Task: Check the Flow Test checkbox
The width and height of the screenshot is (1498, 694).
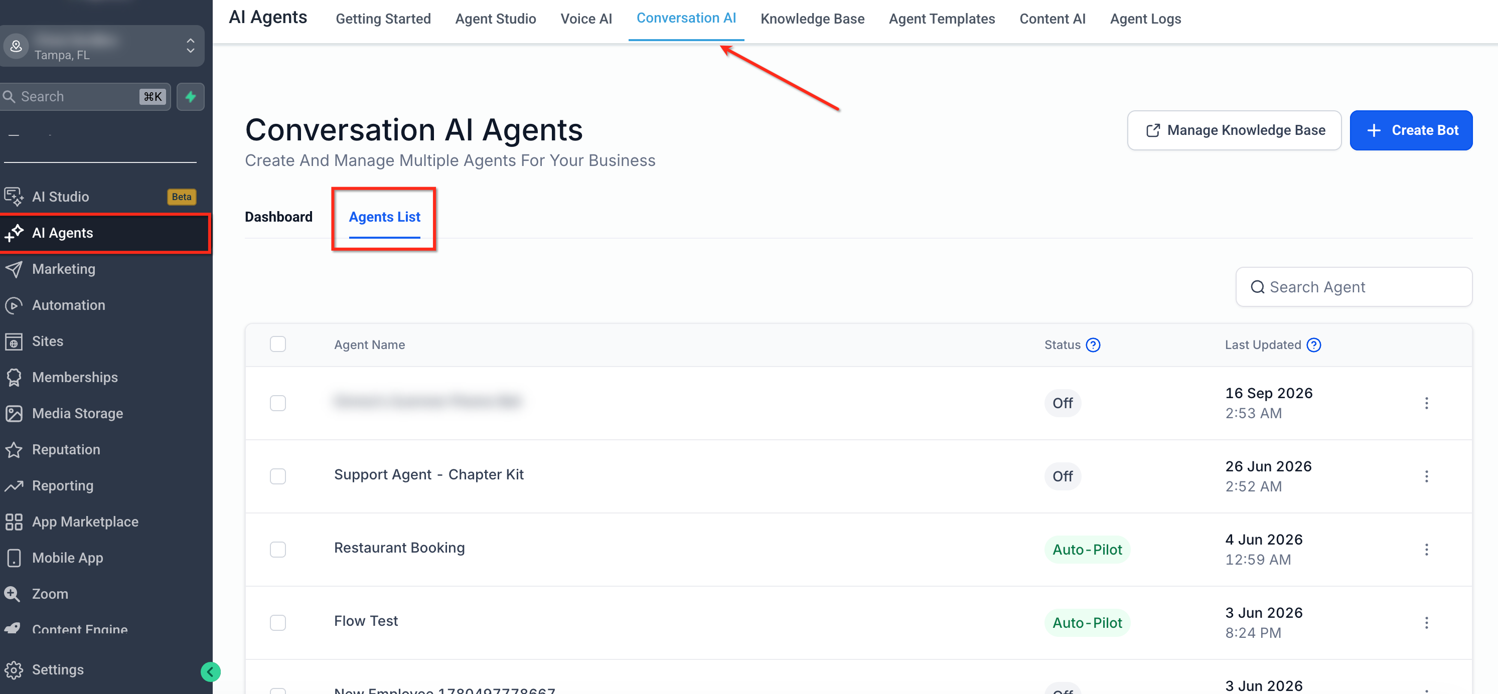Action: [x=278, y=622]
